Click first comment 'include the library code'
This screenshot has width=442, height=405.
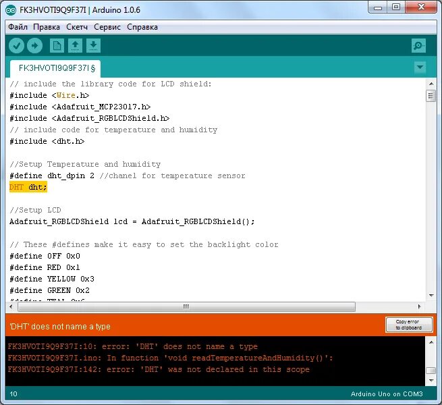pyautogui.click(x=111, y=84)
